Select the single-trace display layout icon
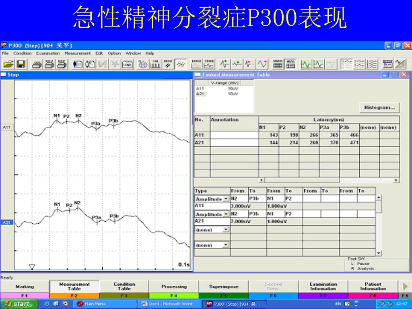The width and height of the screenshot is (412, 309). pos(346,64)
